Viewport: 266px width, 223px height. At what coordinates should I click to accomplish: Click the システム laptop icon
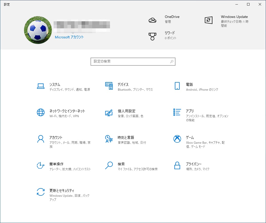pos(41,86)
